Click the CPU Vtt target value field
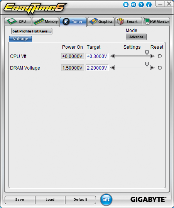Screen dimensions: 174x208 click(x=97, y=56)
